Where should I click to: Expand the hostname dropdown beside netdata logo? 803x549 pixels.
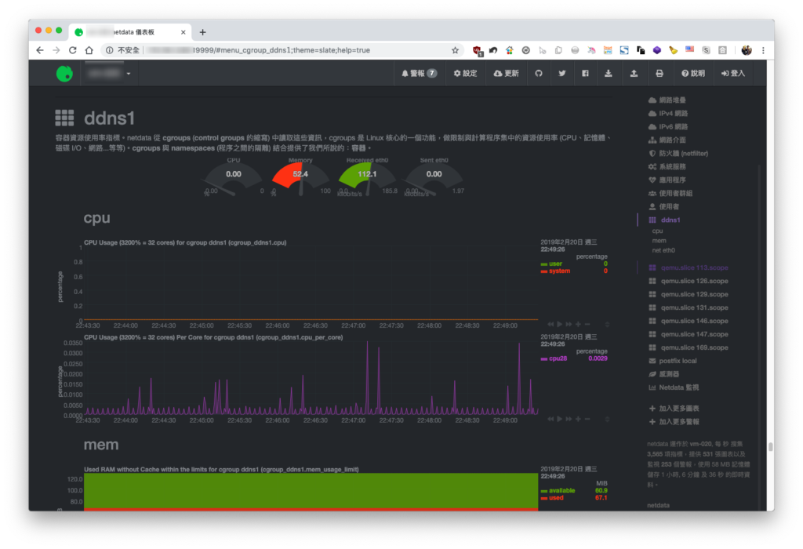pos(108,73)
